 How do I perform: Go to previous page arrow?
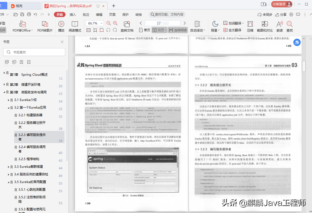tap(141, 23)
